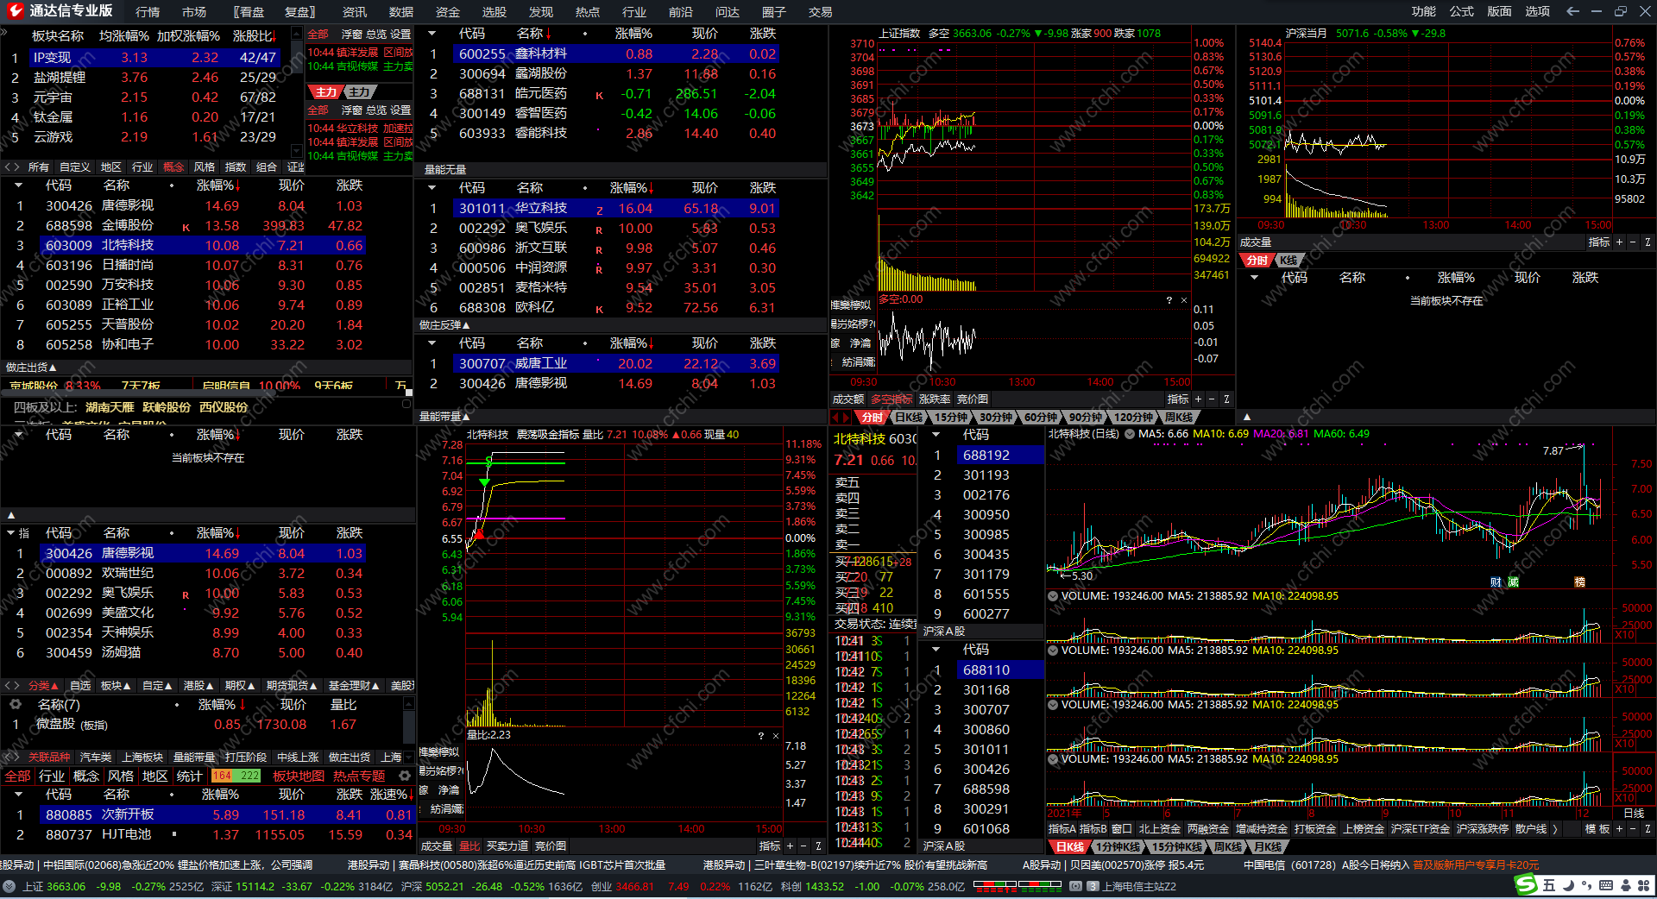Click the + button in 成交量 futures panel
Viewport: 1657px width, 899px height.
tap(1619, 242)
